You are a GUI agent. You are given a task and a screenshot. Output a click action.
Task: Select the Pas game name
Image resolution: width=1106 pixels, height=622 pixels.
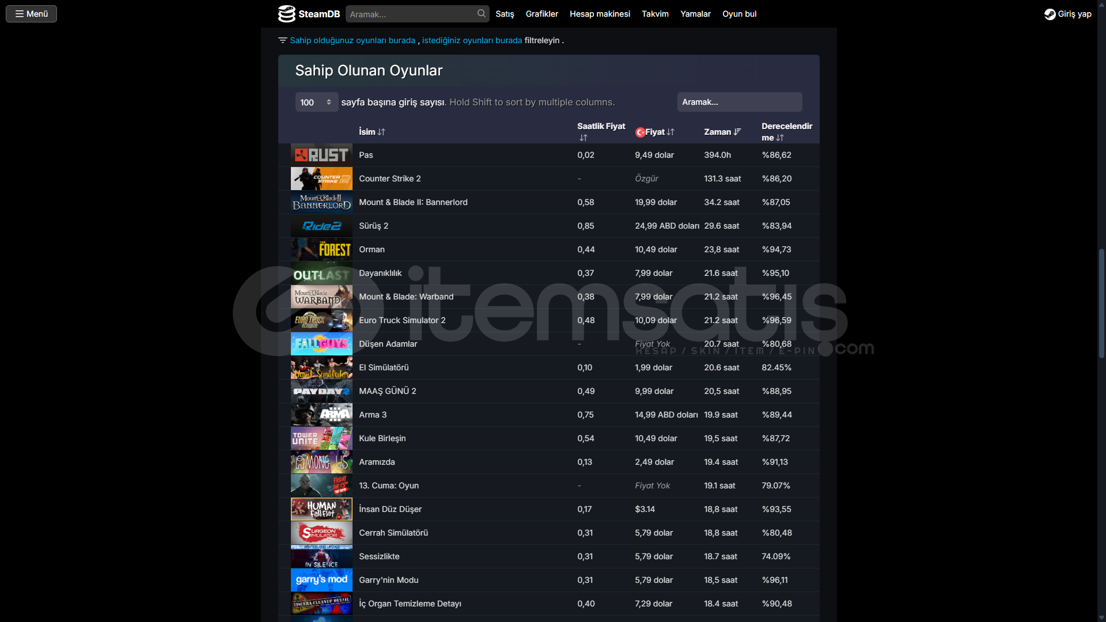pos(366,155)
